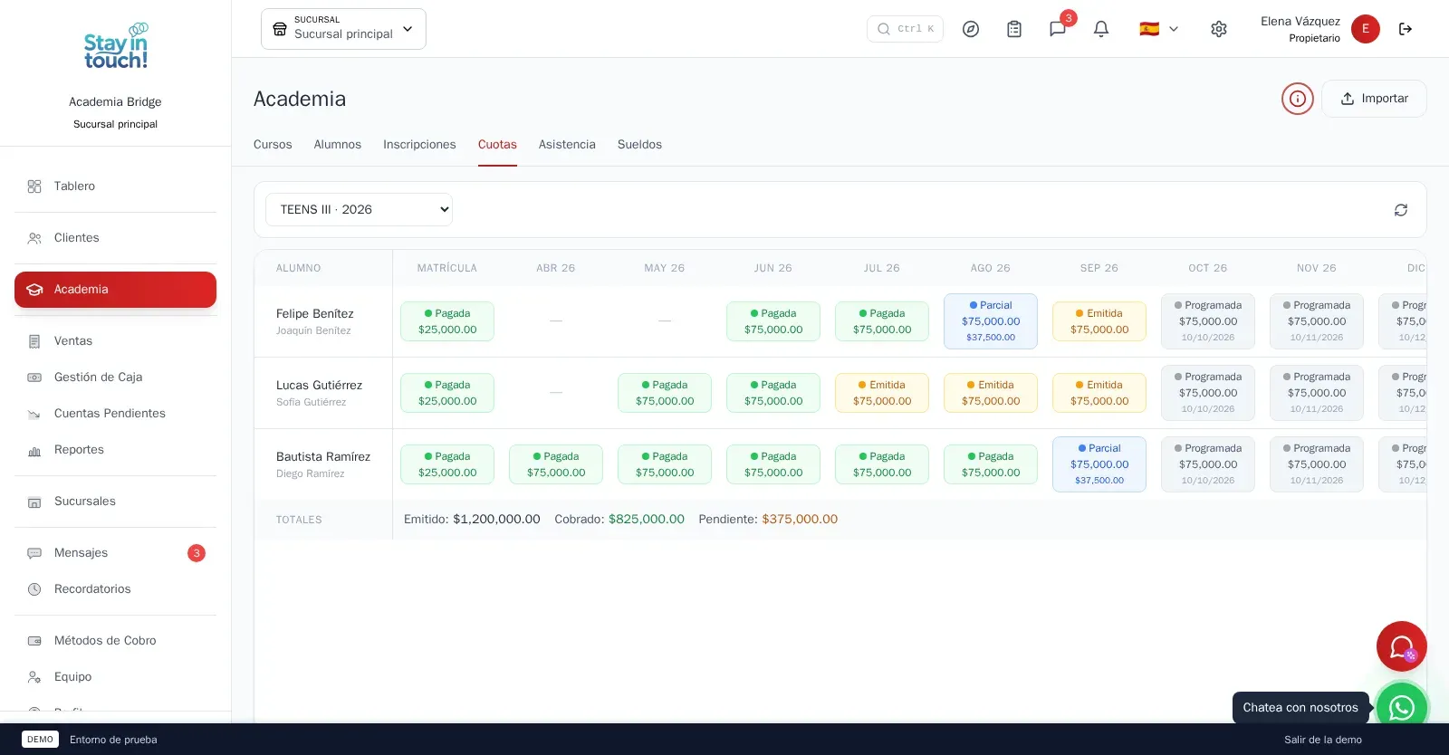Go to the Asistencia tab
1449x755 pixels.
click(567, 145)
